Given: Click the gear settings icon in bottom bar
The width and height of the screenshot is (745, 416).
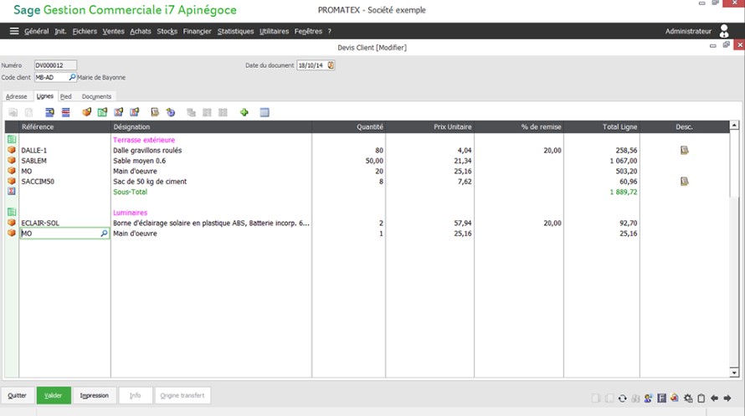Looking at the screenshot, I should pos(688,398).
